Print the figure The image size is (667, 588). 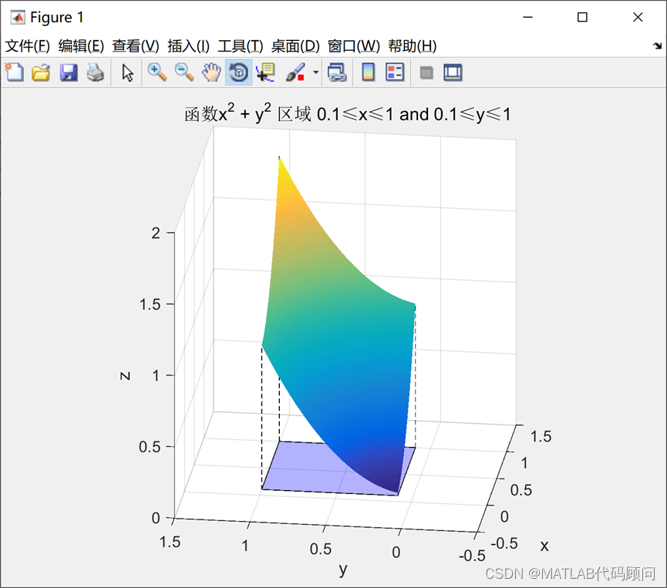click(x=93, y=72)
